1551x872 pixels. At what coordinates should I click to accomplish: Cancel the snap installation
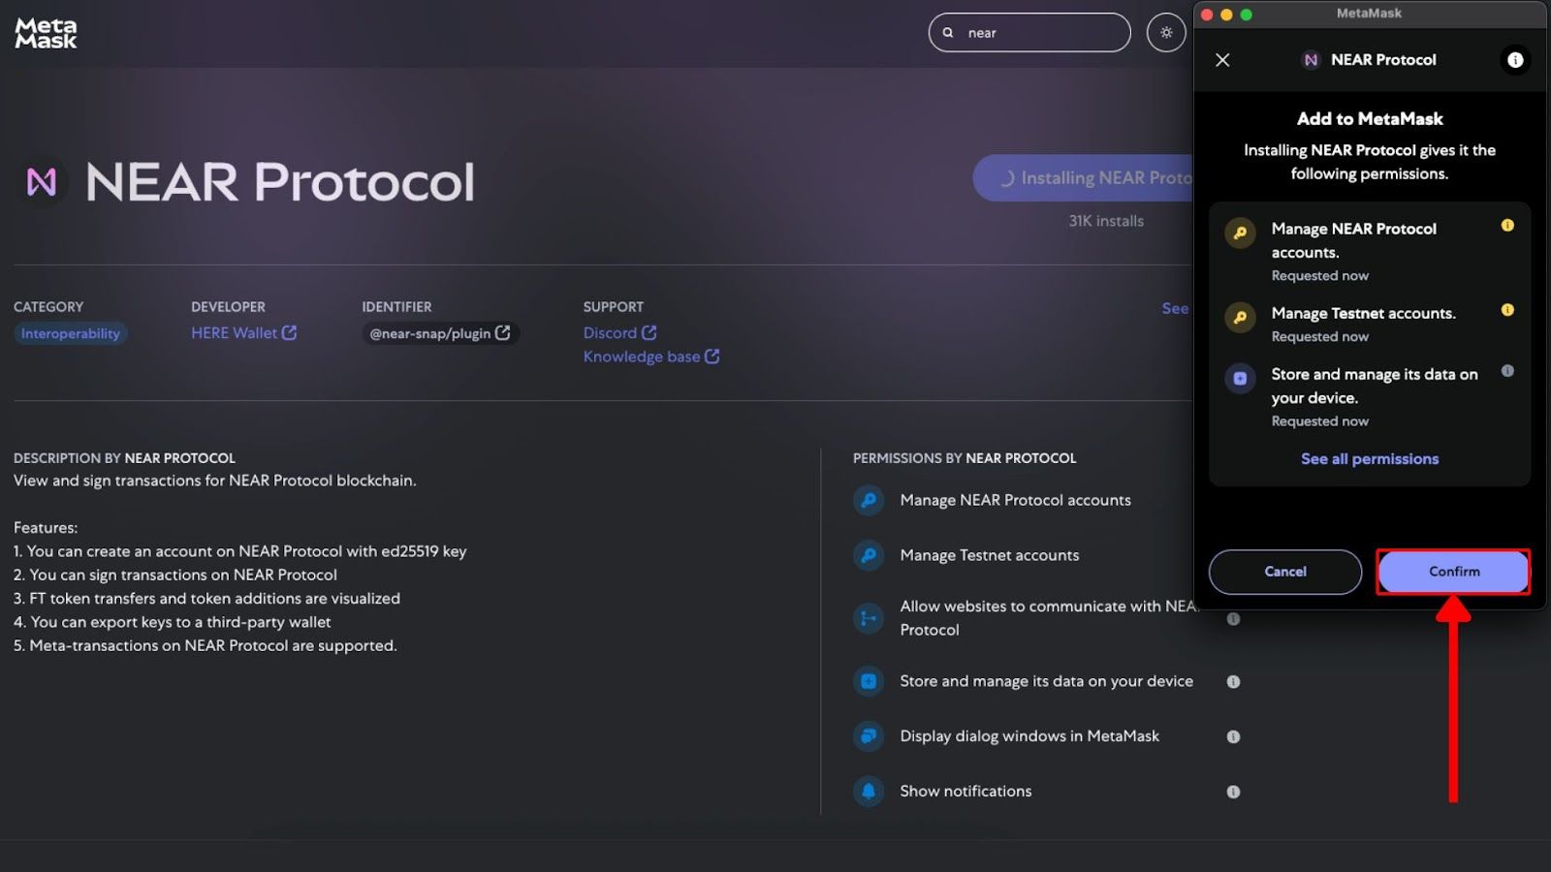pyautogui.click(x=1285, y=572)
